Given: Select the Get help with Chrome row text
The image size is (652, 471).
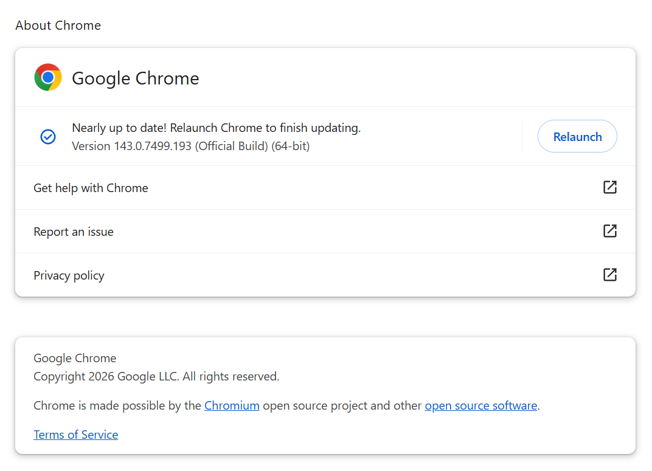Looking at the screenshot, I should (x=91, y=188).
